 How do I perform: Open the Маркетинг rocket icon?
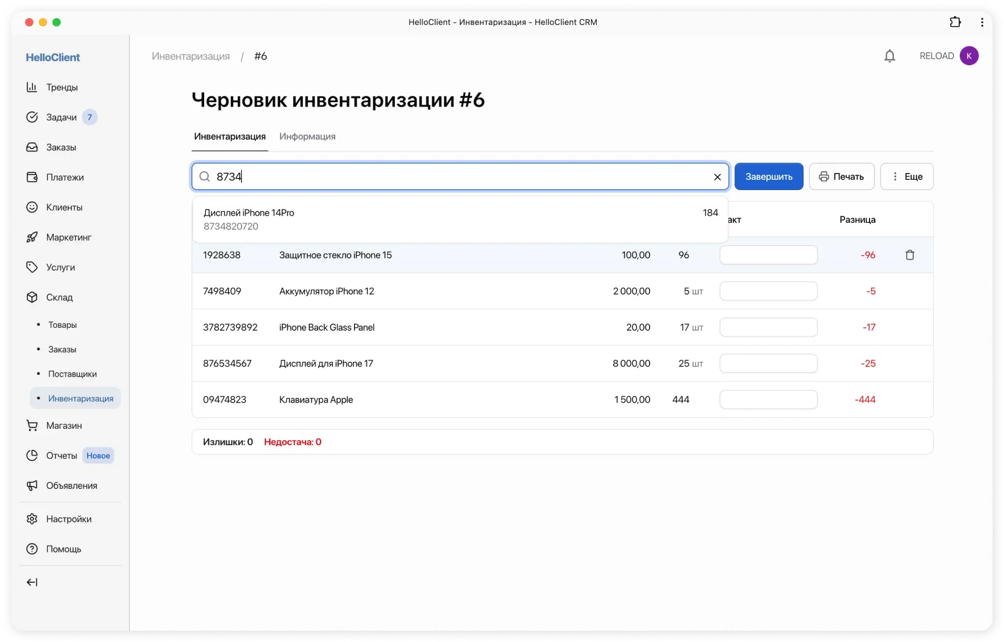pyautogui.click(x=33, y=237)
